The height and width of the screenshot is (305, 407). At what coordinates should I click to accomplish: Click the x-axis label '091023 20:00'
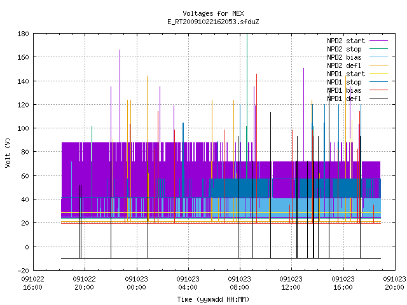[394, 283]
